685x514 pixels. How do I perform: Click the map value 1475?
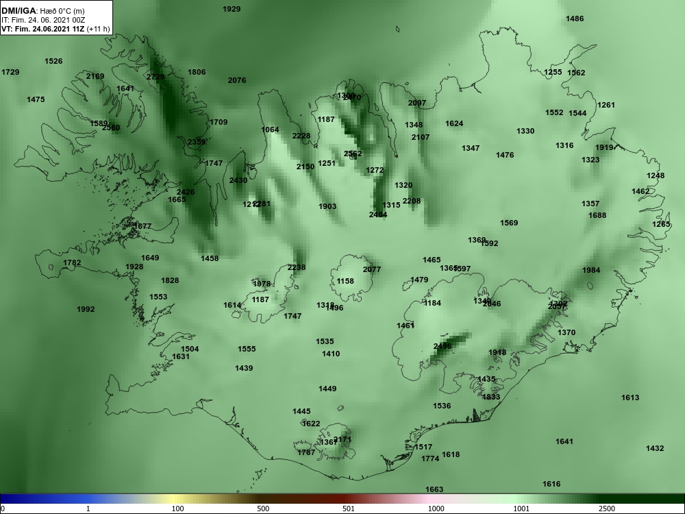click(36, 99)
